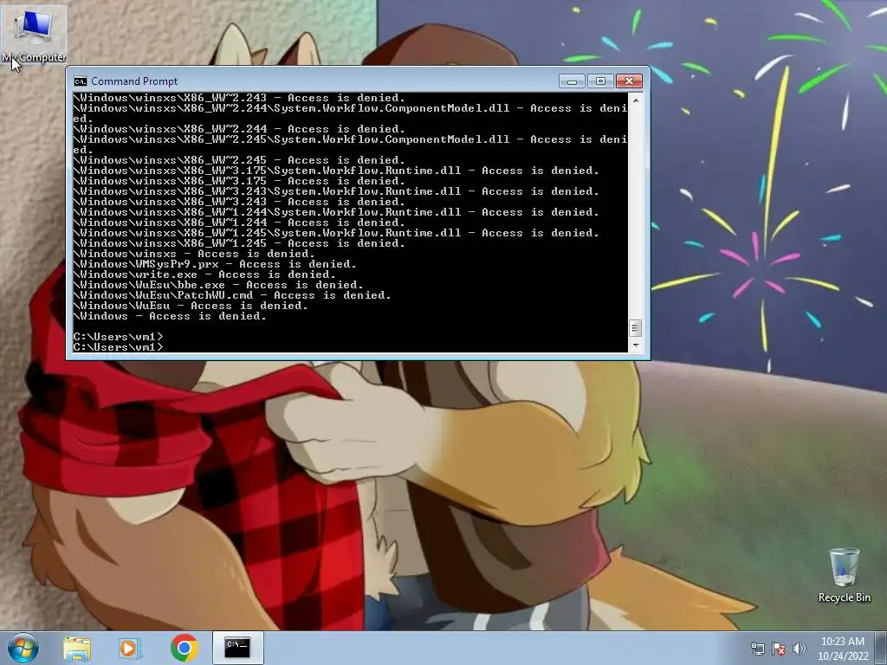This screenshot has height=665, width=887.
Task: Select the Recycle Bin desktop icon
Action: tap(844, 576)
